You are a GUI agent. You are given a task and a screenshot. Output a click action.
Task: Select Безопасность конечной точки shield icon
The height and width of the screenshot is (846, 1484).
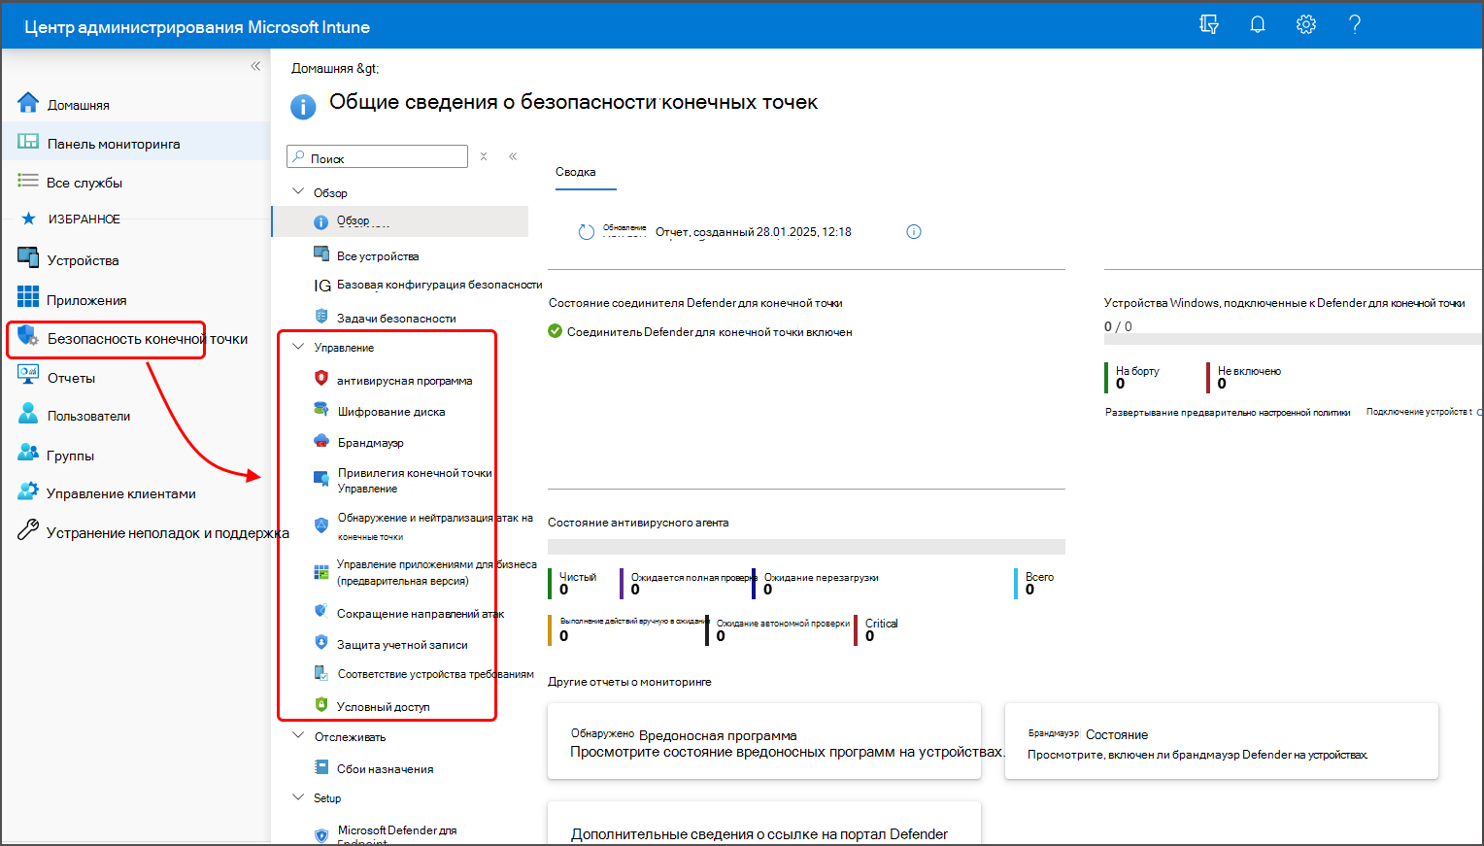(28, 337)
